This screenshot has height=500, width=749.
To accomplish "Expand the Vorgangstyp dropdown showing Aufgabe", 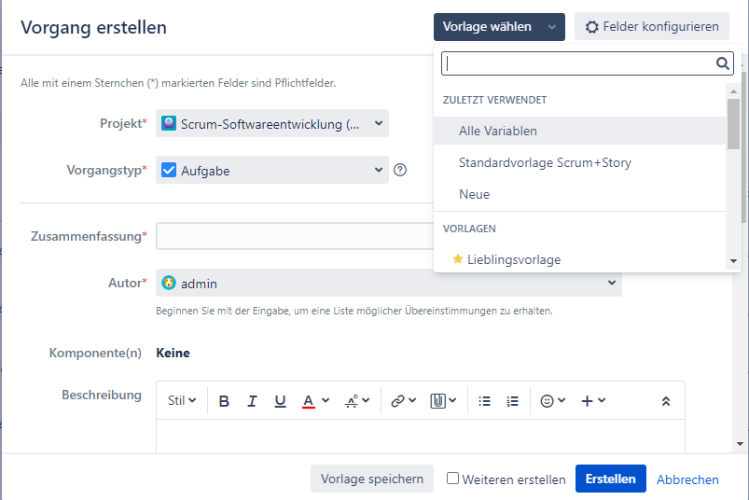I will pyautogui.click(x=272, y=170).
